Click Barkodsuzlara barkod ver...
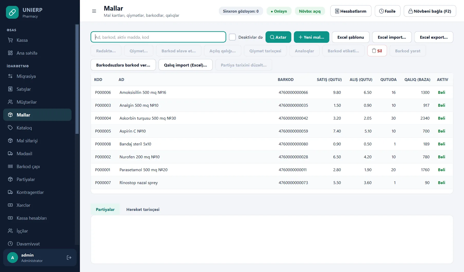The width and height of the screenshot is (464, 272). 123,65
